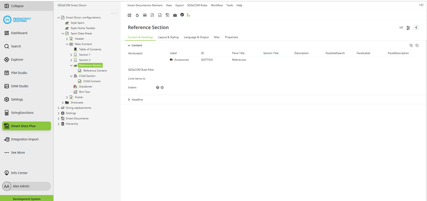Click the PIM Studio sidebar icon
The height and width of the screenshot is (201, 427).
[x=7, y=73]
